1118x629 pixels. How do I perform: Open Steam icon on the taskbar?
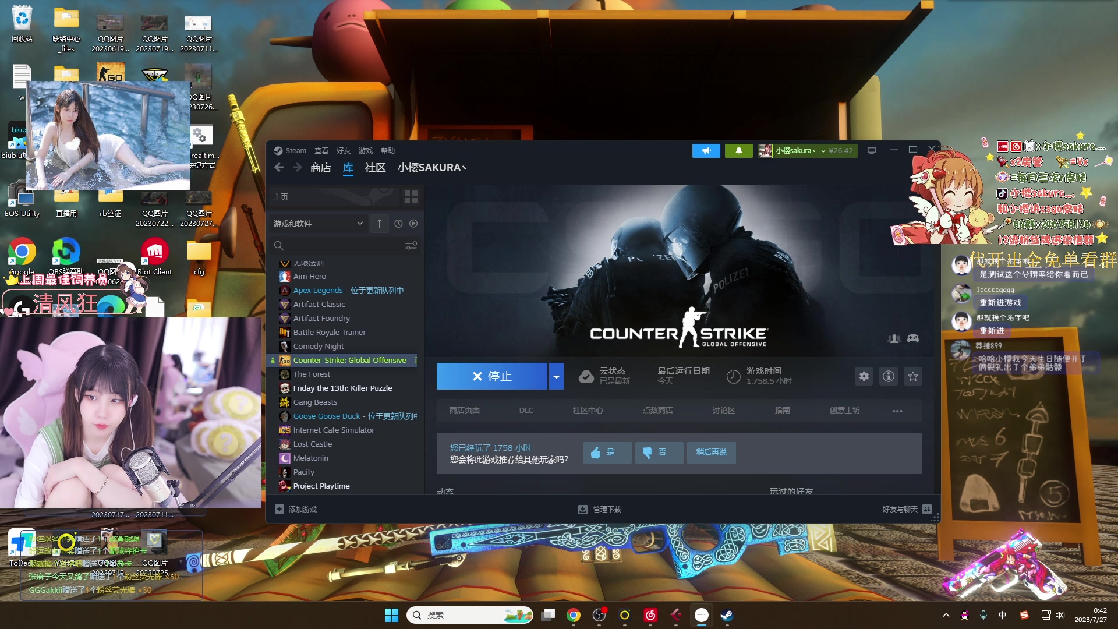tap(727, 615)
